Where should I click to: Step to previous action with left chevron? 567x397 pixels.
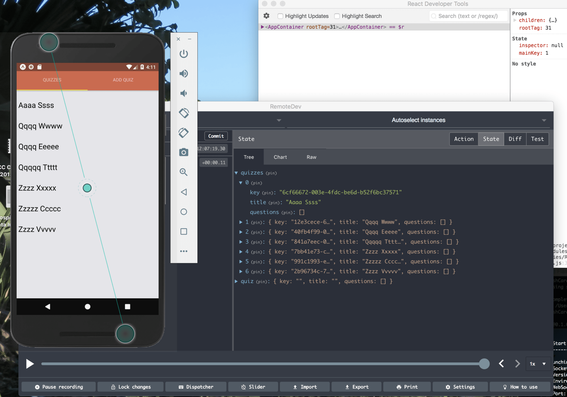[x=501, y=364]
